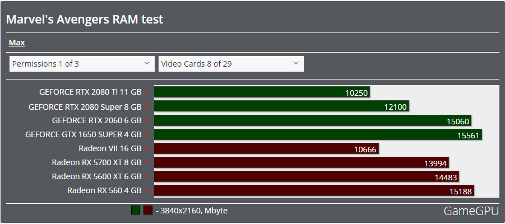The image size is (505, 224).
Task: Click the Marvel's Avengers RAM test title
Action: pos(85,19)
